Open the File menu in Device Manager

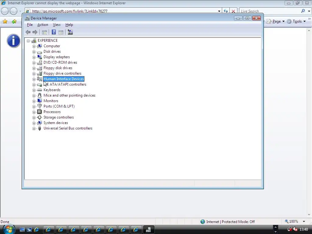[x=30, y=25]
